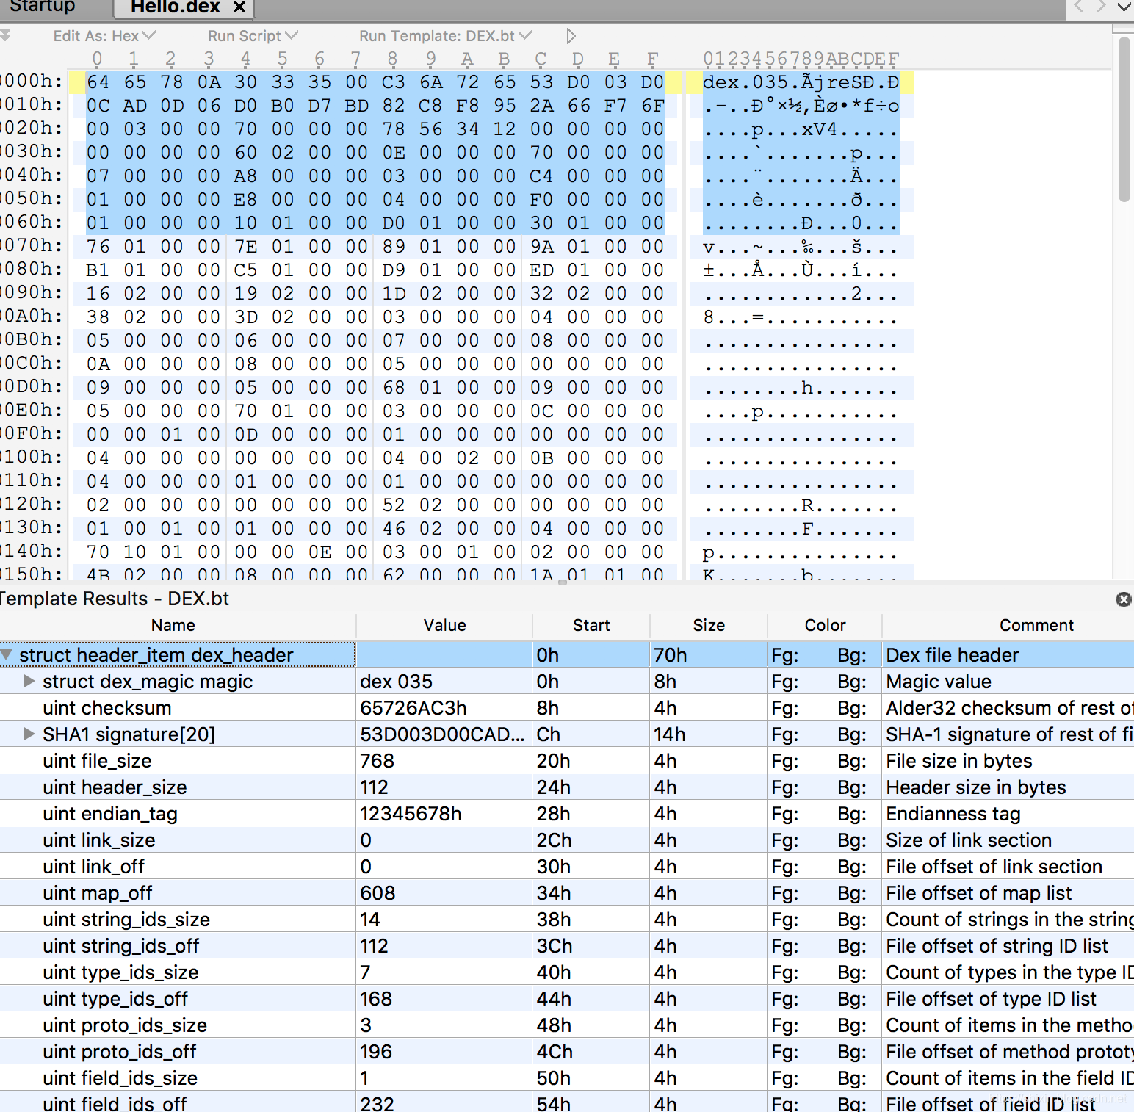The height and width of the screenshot is (1112, 1134).
Task: Click Fg: color cell of checksum row
Action: click(x=785, y=707)
